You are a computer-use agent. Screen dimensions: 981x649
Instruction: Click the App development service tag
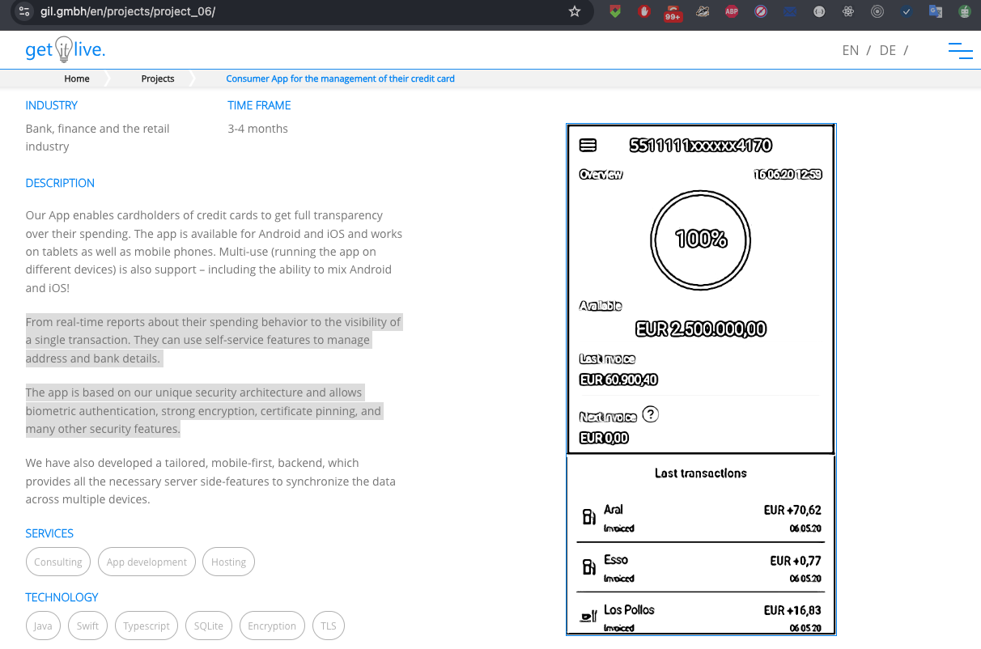pos(147,562)
